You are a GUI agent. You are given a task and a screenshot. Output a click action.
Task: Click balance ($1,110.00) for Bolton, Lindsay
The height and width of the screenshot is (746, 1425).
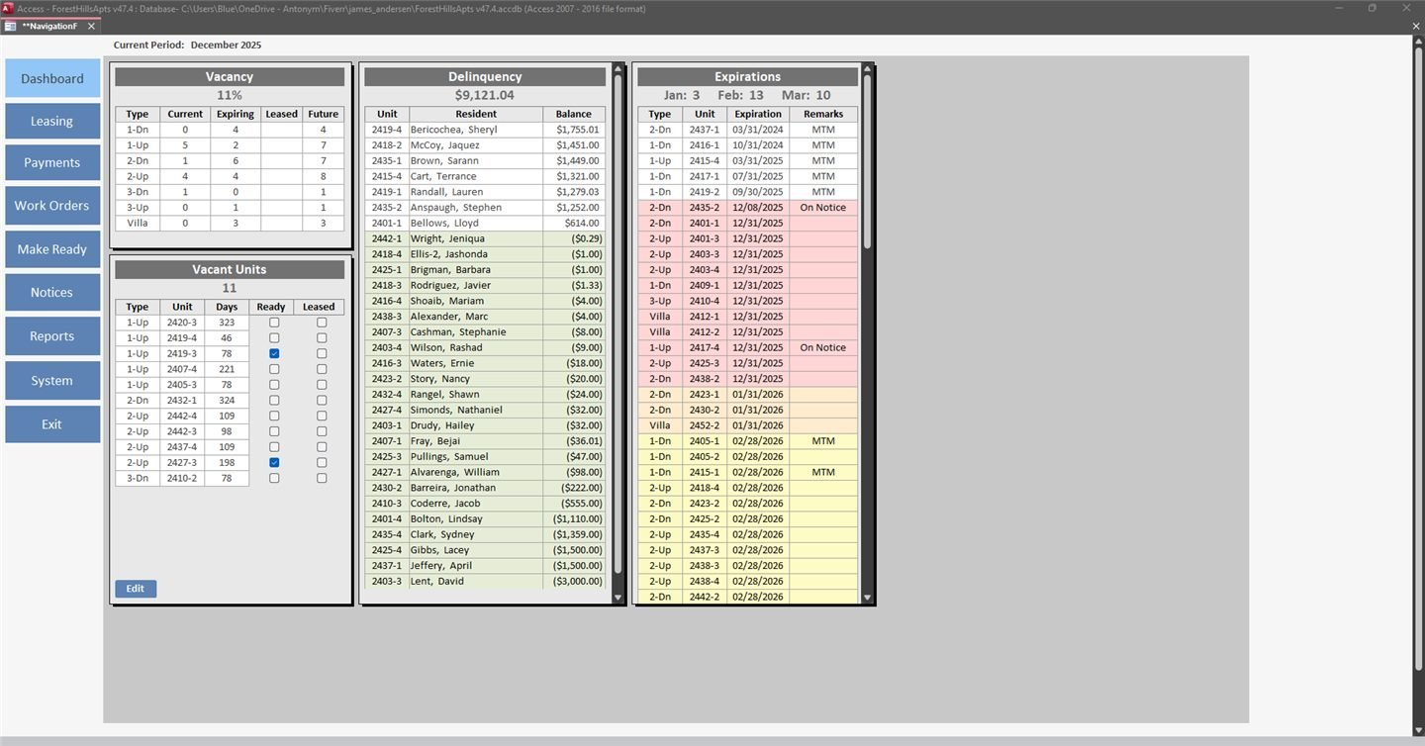coord(574,518)
